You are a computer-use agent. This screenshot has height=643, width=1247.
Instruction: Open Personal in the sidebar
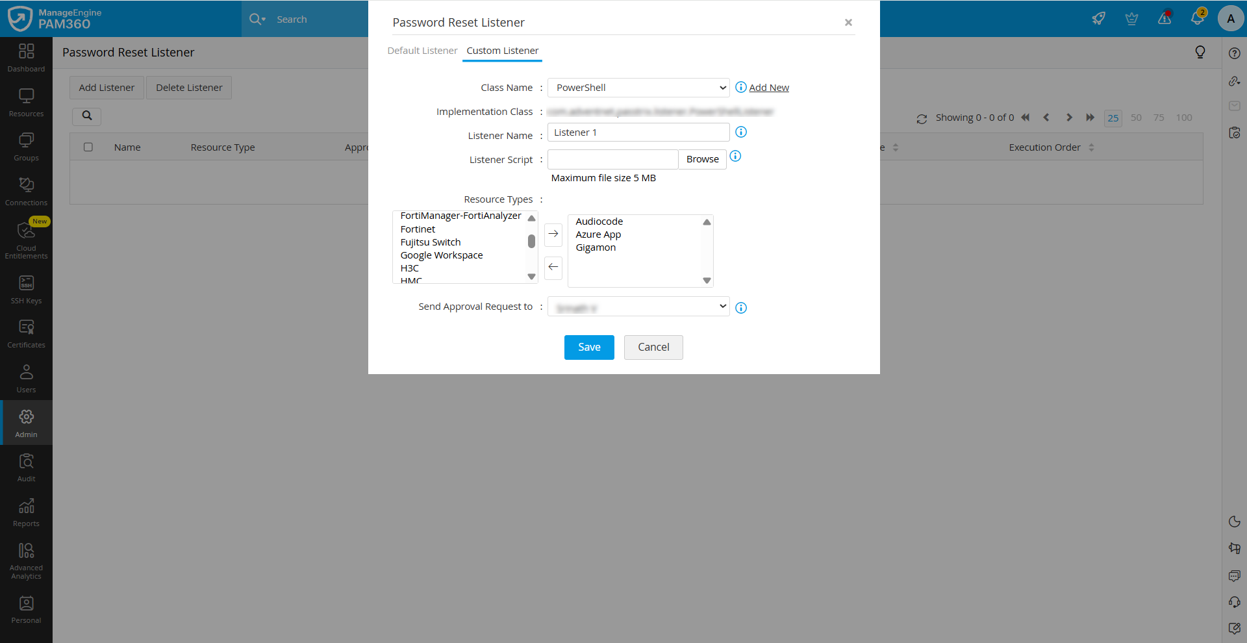(x=26, y=609)
